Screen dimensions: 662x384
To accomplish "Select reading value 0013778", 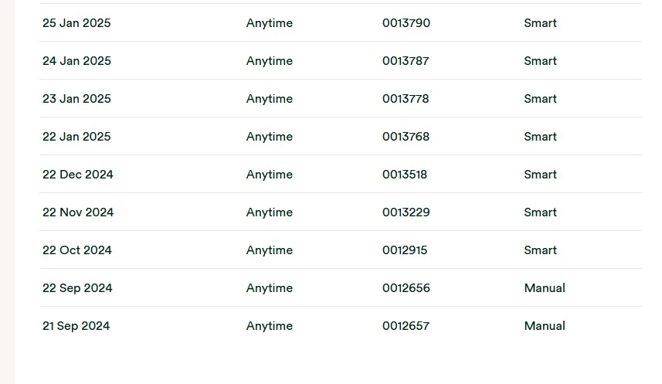I will point(406,99).
